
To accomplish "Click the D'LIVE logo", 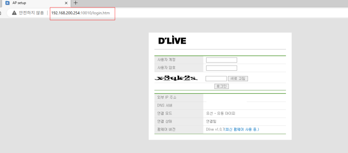I will [x=172, y=41].
